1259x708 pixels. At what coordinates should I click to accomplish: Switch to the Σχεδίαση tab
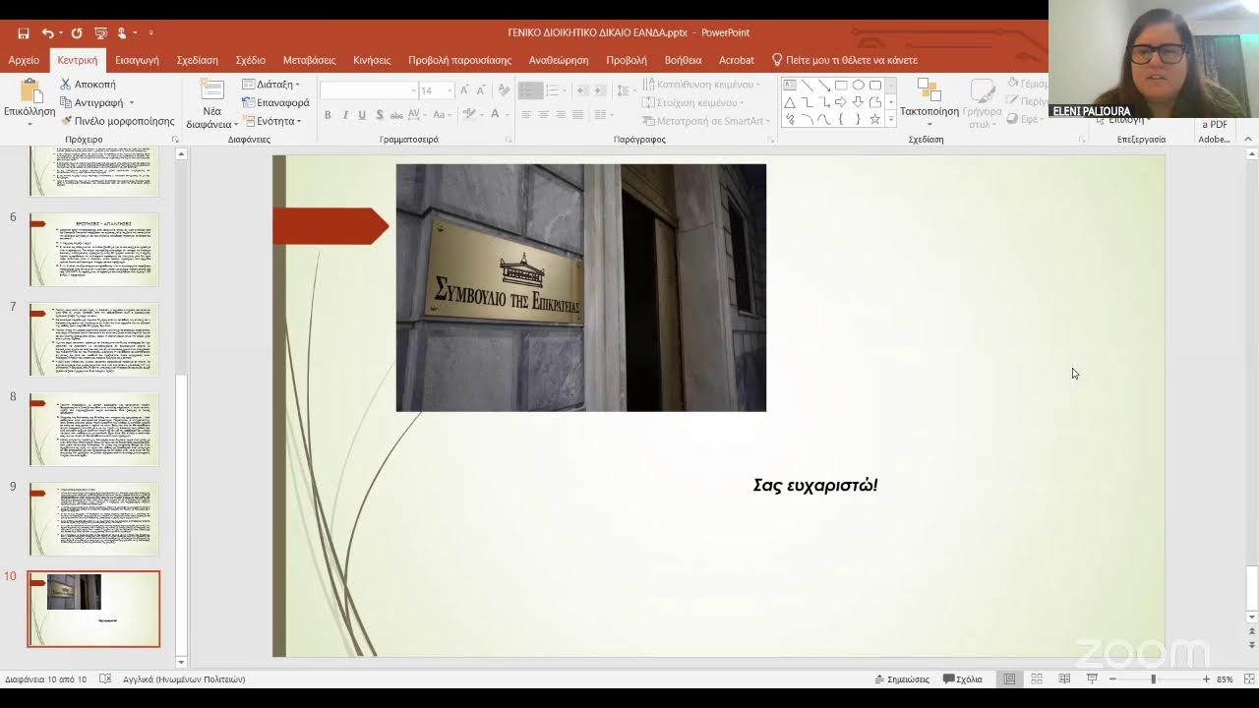click(197, 60)
